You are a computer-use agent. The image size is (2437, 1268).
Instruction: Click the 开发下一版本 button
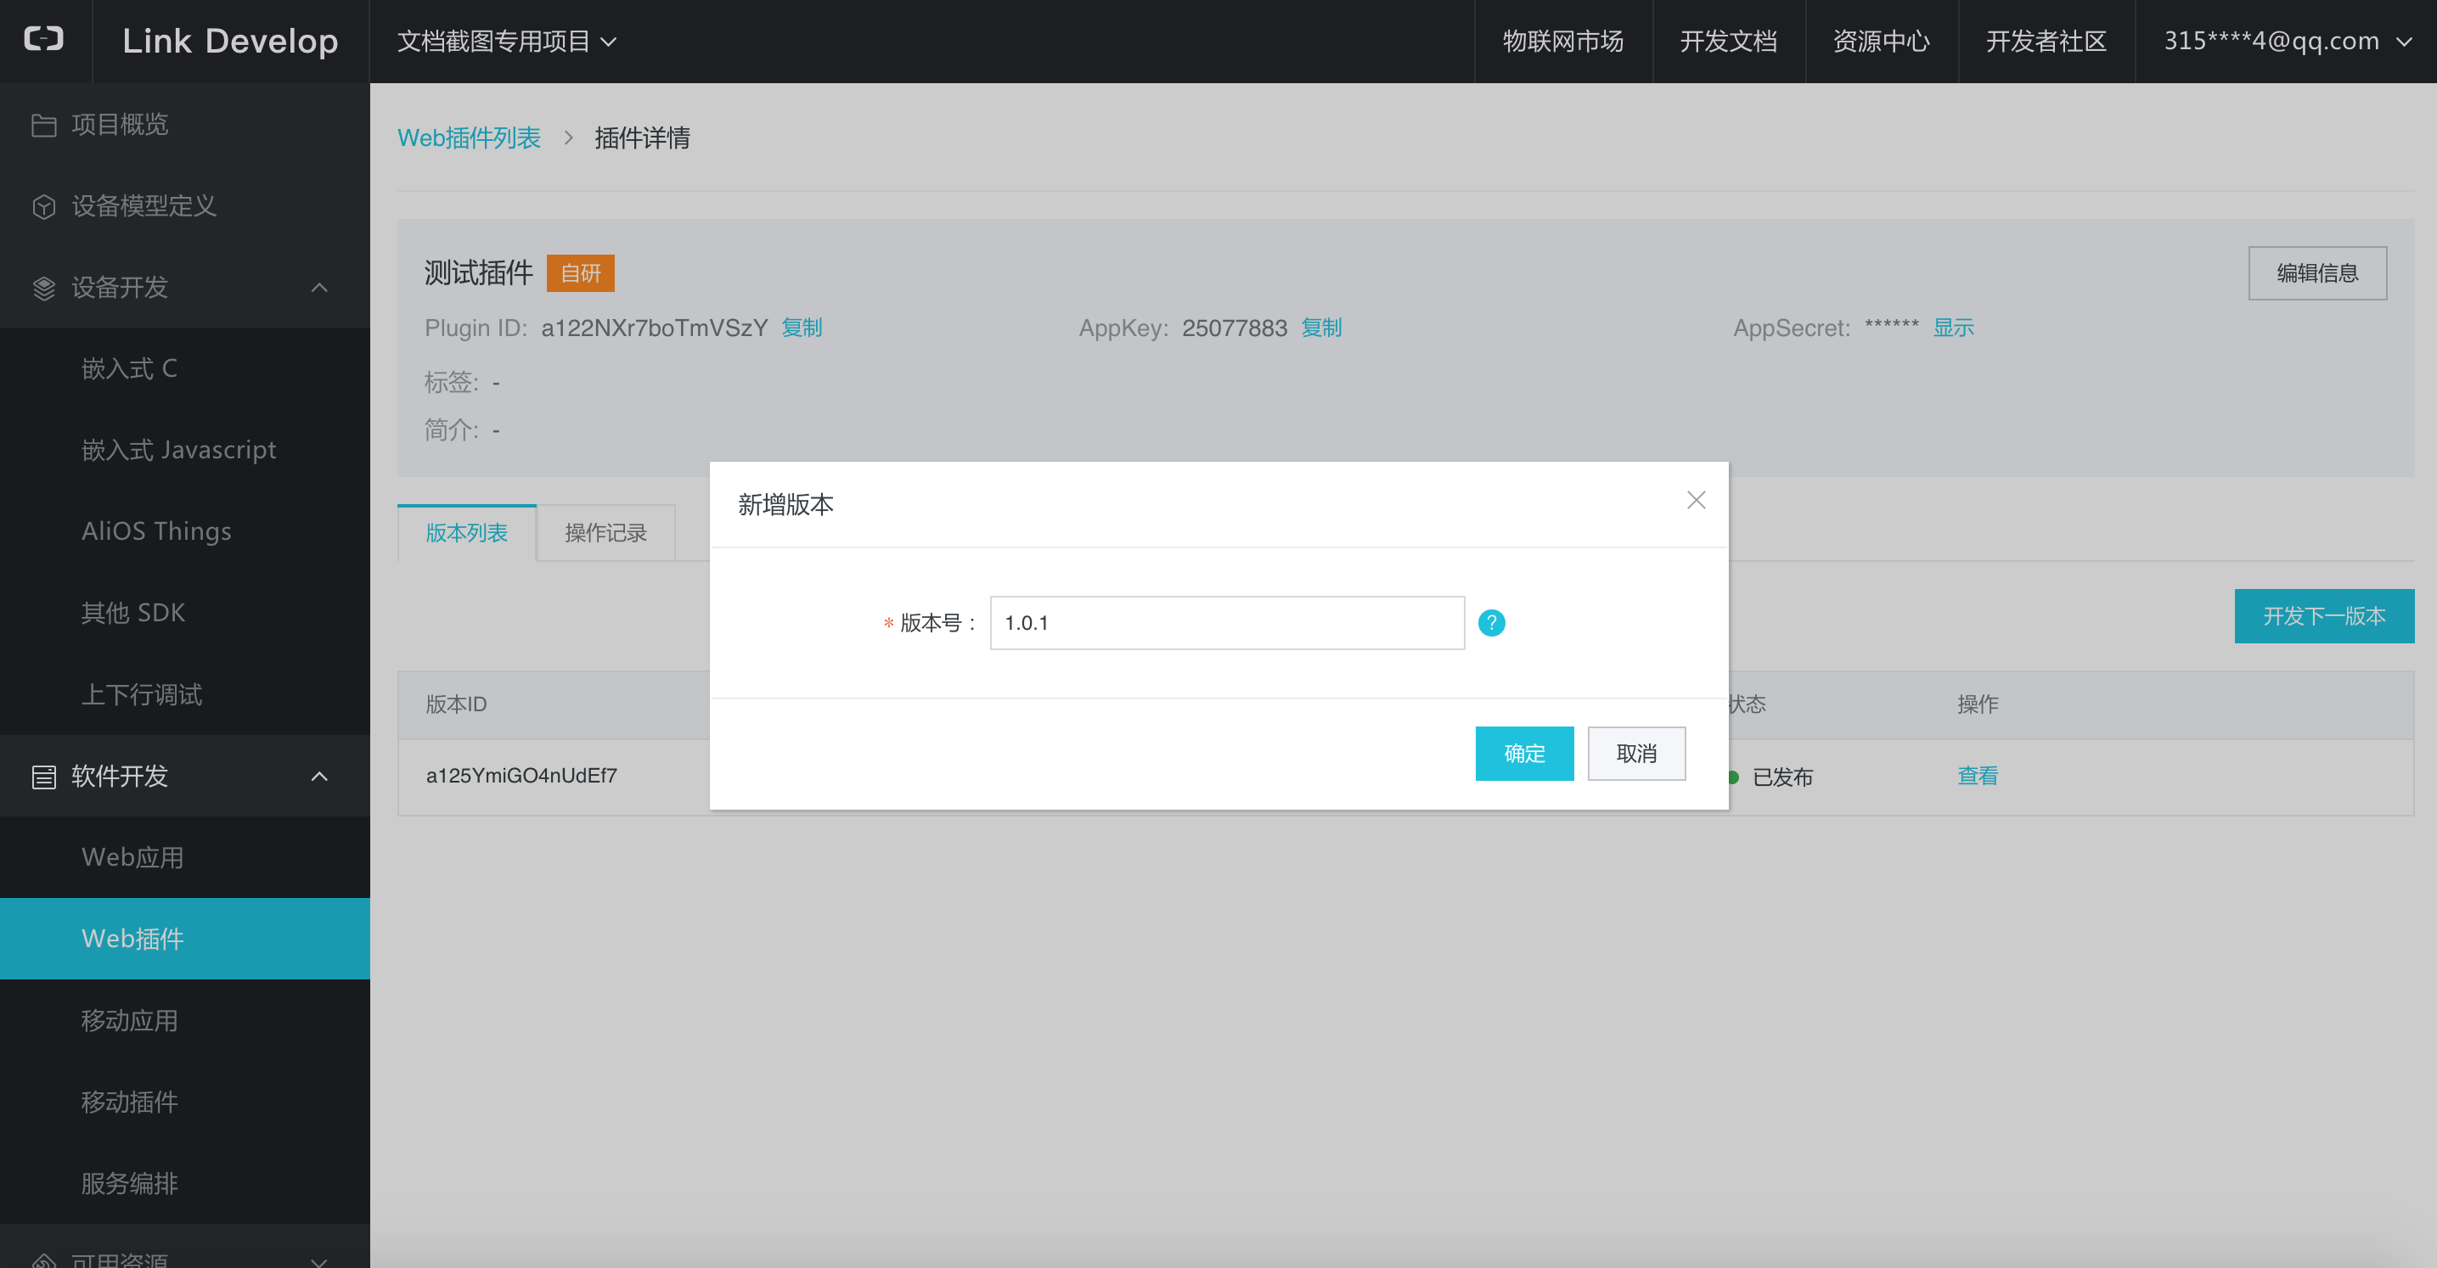click(x=2323, y=616)
